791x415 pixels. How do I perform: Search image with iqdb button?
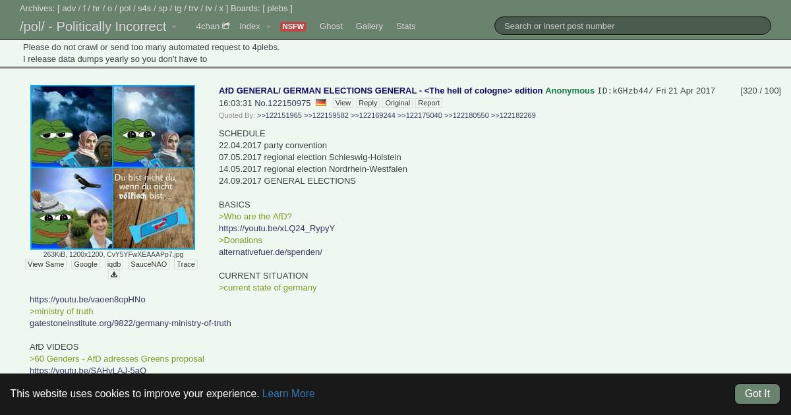pos(114,264)
